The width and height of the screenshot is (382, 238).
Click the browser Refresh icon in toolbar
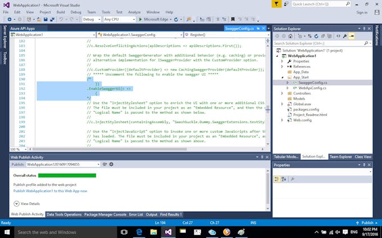click(176, 19)
